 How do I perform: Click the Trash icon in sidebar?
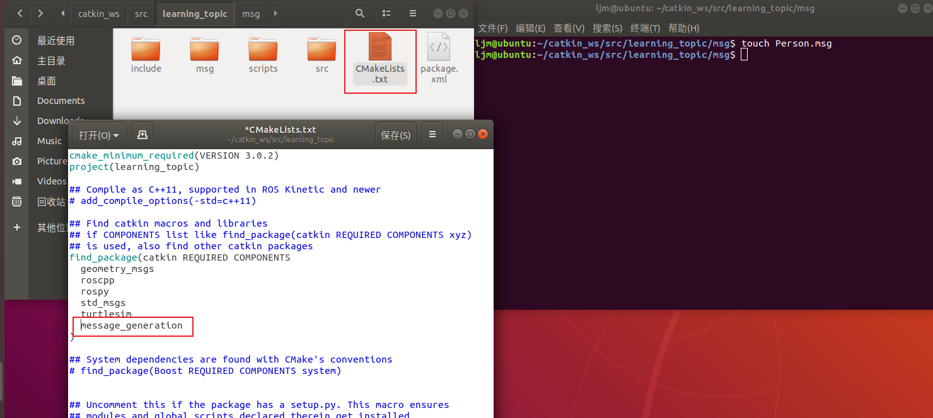[17, 202]
